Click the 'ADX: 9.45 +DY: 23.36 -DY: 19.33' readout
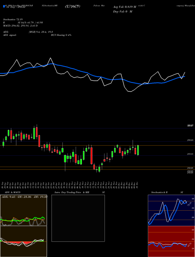195x257 pixels. pyautogui.click(x=25, y=197)
